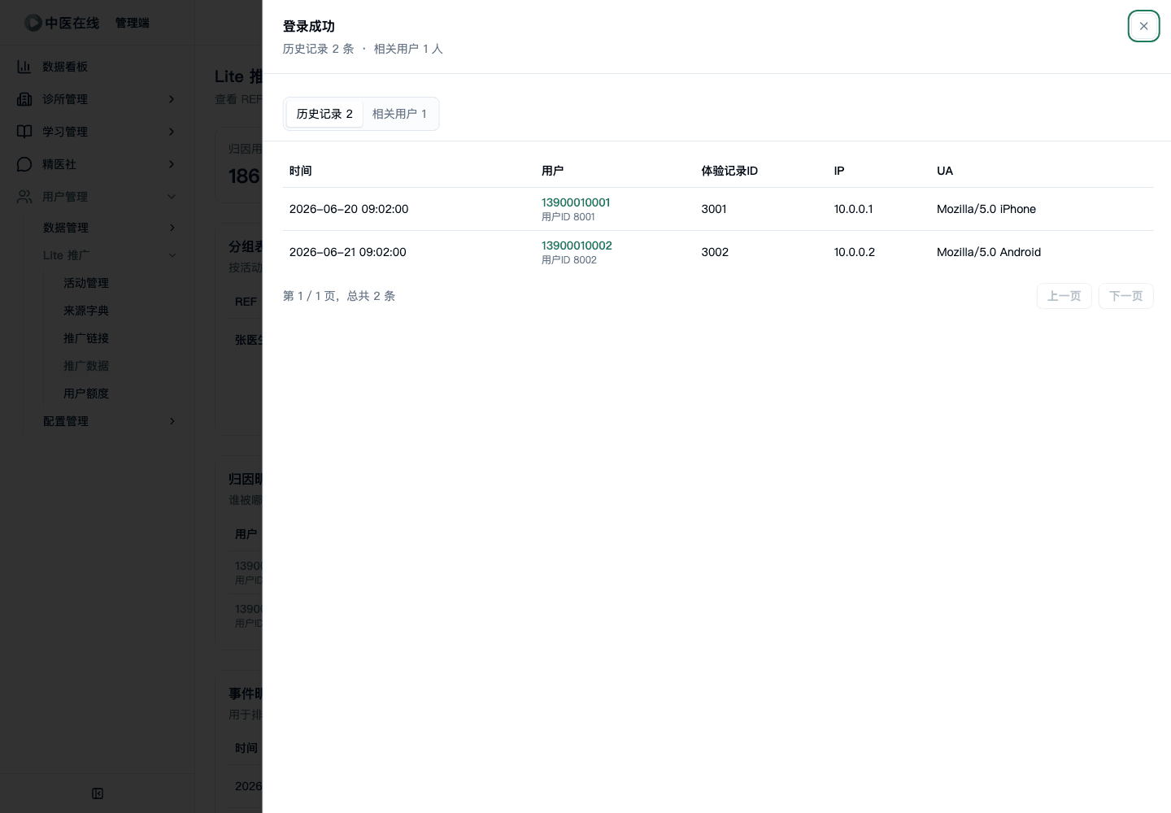The image size is (1171, 813).
Task: Click IP address 10.0.0.2
Action: (x=855, y=252)
